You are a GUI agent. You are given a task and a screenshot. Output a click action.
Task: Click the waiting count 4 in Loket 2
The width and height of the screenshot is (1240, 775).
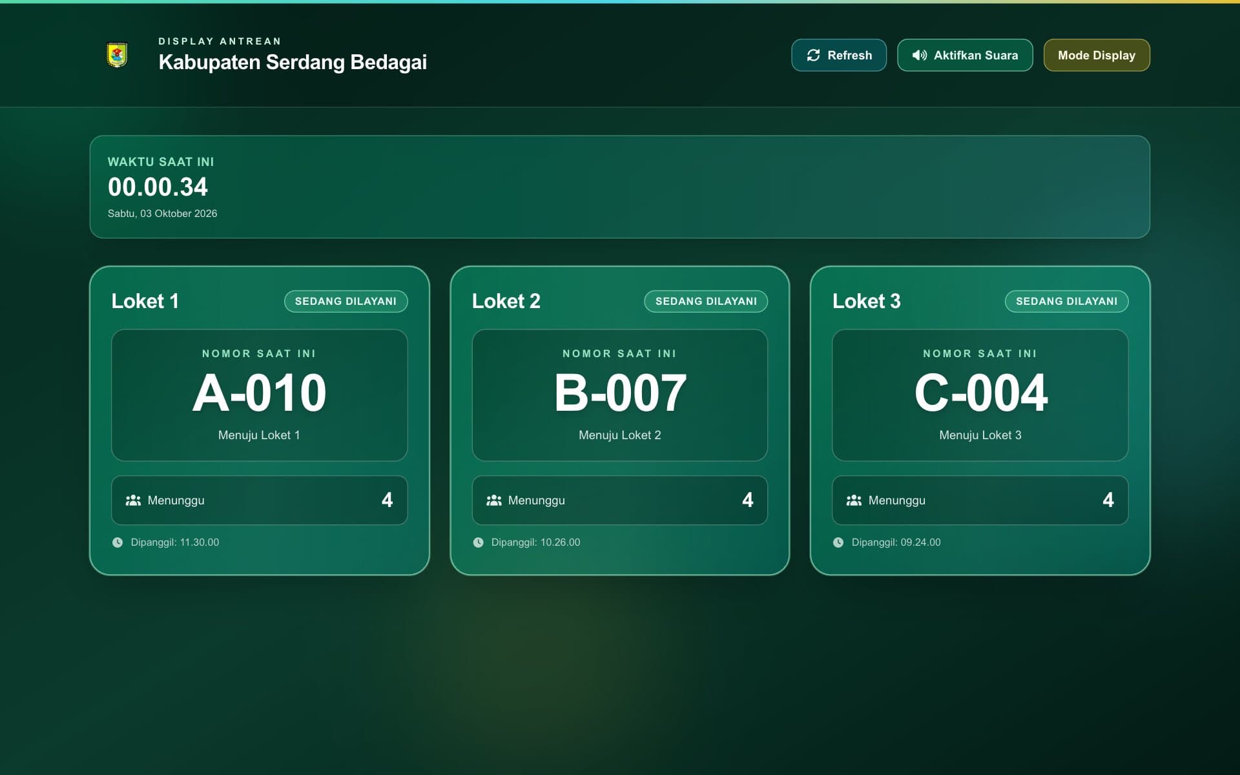click(748, 500)
